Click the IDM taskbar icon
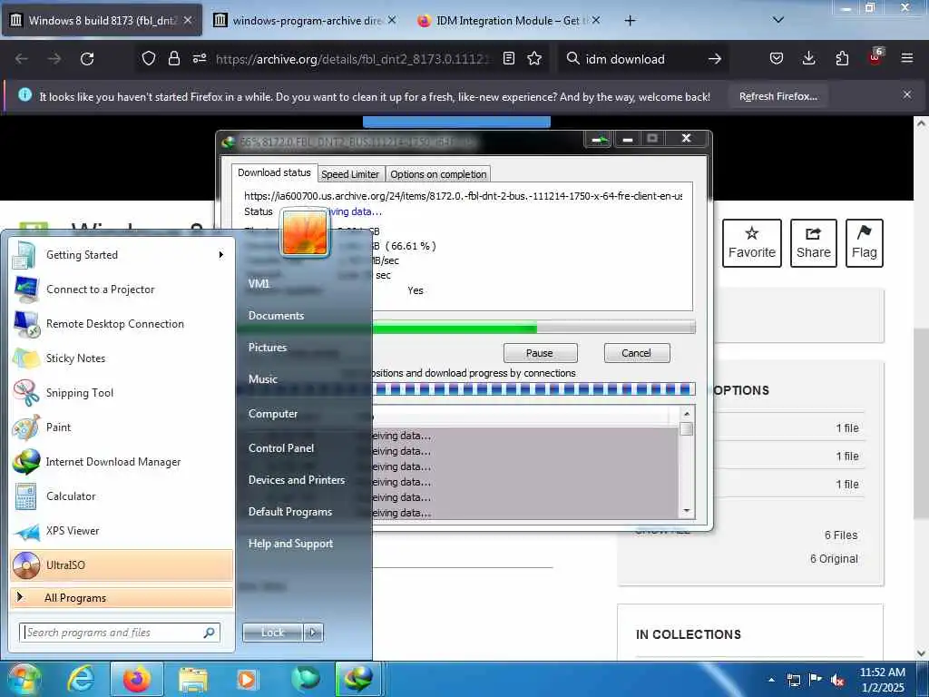The image size is (929, 697). 358,679
